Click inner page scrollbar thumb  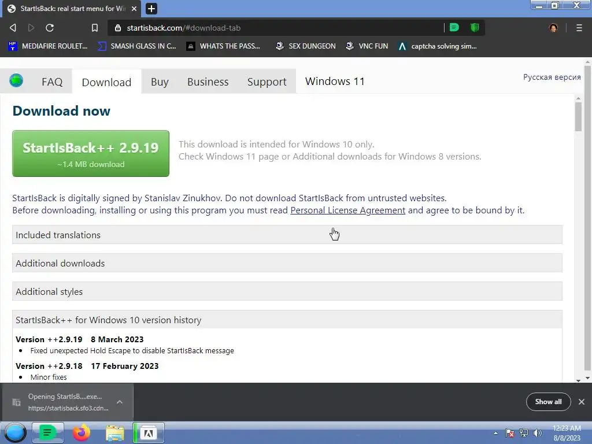(578, 117)
